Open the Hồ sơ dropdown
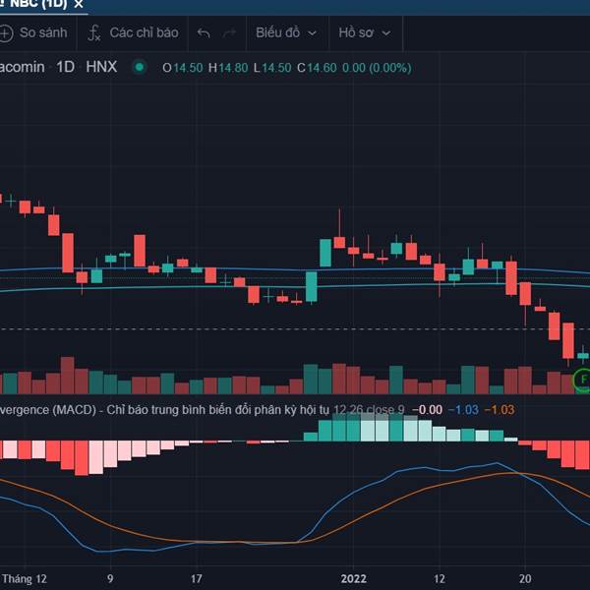Image resolution: width=590 pixels, height=590 pixels. 365,32
